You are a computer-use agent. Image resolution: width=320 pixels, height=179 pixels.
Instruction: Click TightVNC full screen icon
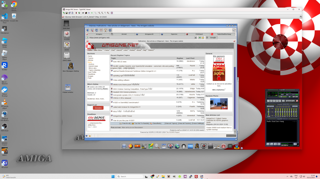coord(112,13)
